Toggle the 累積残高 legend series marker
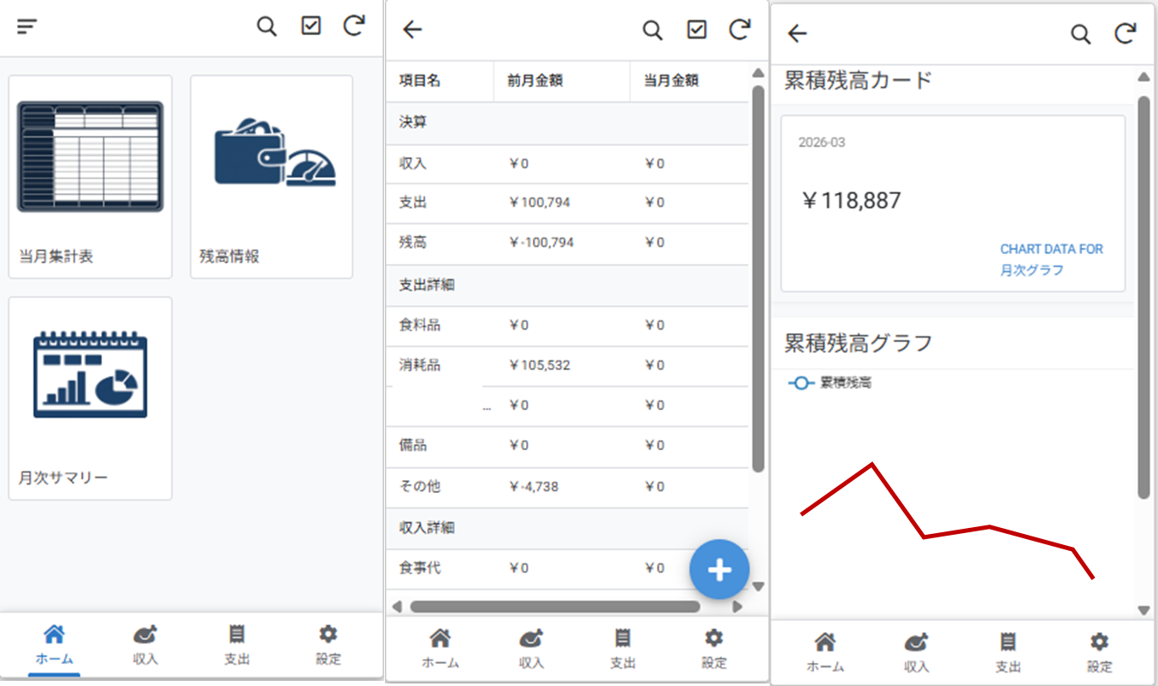Screen dimensions: 1158x686 801,384
